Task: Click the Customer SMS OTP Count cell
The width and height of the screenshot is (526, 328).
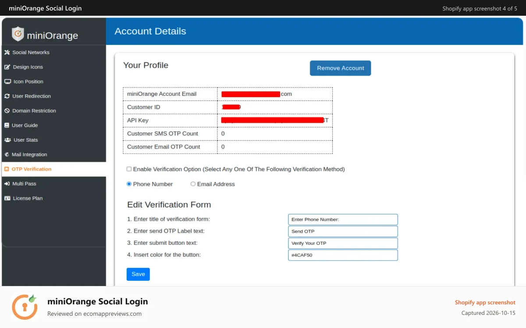Action: 170,133
